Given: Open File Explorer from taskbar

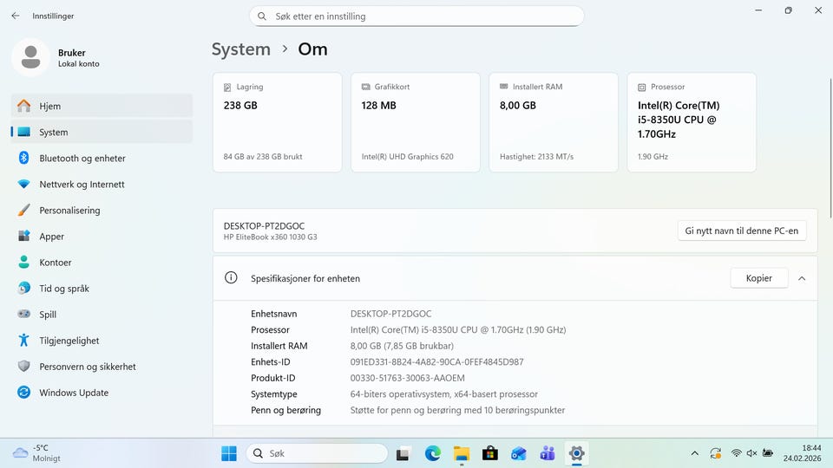Looking at the screenshot, I should pyautogui.click(x=461, y=453).
